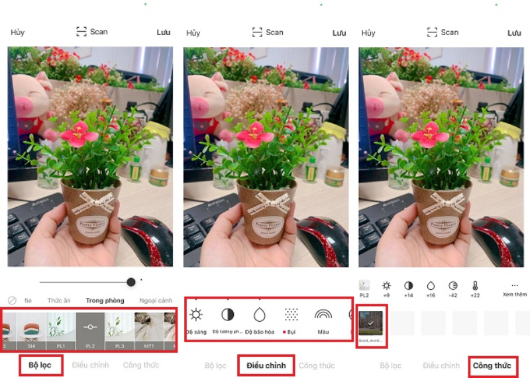
Task: Tap Scan icon on the middle adjust screen
Action: [257, 32]
